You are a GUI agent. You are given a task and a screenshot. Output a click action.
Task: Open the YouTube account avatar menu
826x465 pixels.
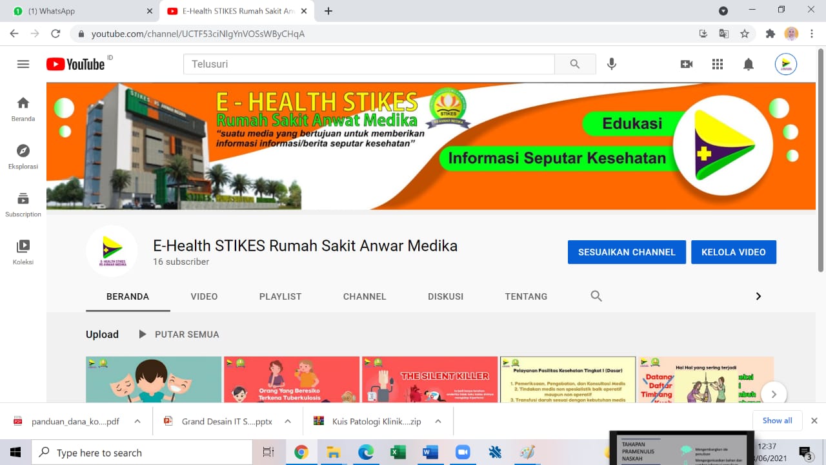coord(786,64)
